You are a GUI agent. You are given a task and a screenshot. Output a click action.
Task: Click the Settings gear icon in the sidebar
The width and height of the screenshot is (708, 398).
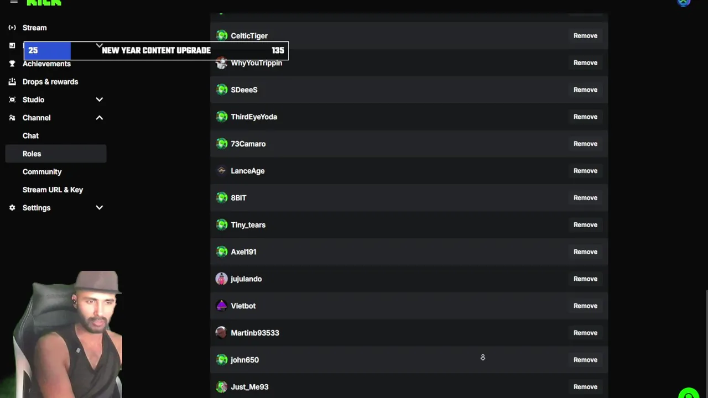click(x=12, y=208)
